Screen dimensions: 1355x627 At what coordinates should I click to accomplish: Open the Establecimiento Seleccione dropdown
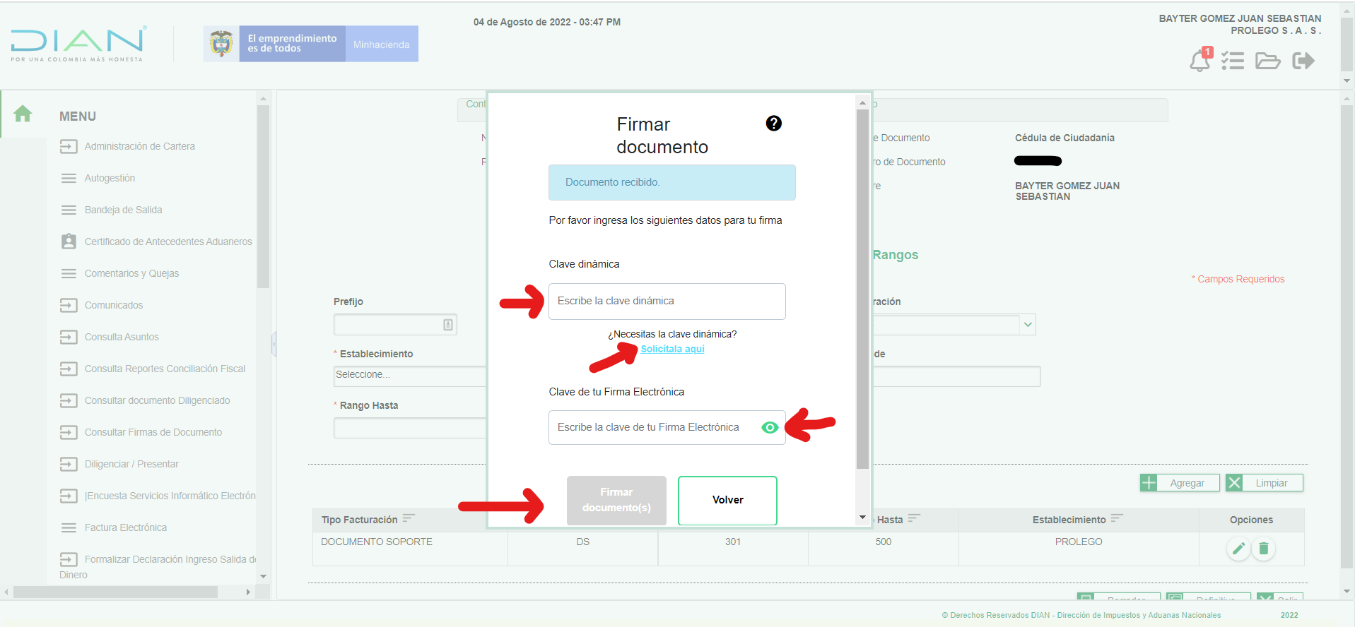(x=409, y=375)
